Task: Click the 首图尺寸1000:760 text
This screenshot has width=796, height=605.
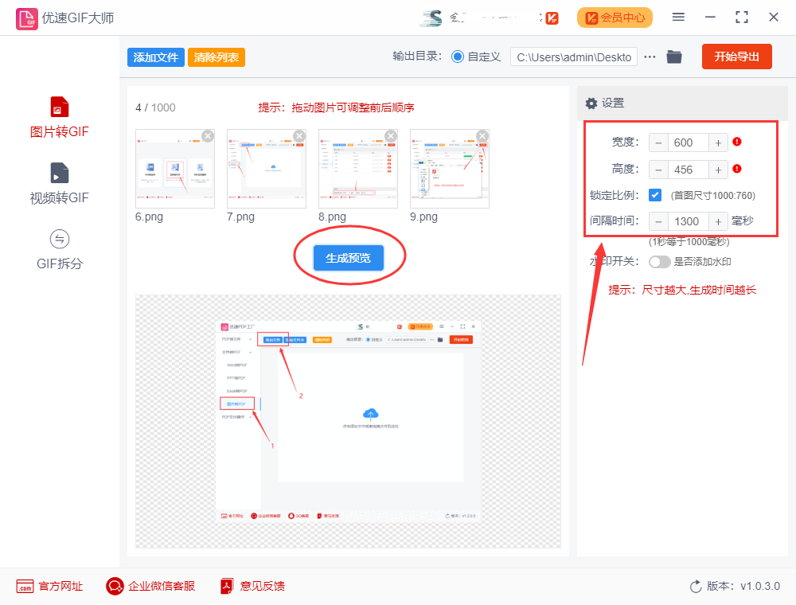Action: click(x=713, y=195)
